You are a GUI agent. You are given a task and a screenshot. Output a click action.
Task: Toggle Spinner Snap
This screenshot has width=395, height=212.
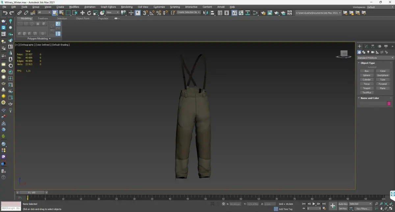tap(165, 13)
